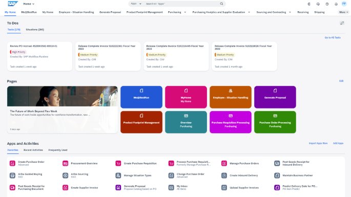The height and width of the screenshot is (197, 351).
Task: Open the My Inbox app icon
Action: [x=171, y=188]
